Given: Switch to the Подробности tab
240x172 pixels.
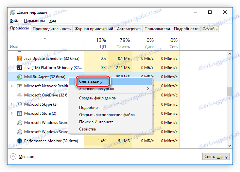Looking at the screenshot, I should point(186,29).
